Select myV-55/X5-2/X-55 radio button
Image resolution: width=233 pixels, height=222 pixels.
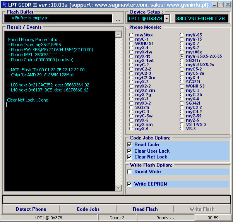click(182, 56)
